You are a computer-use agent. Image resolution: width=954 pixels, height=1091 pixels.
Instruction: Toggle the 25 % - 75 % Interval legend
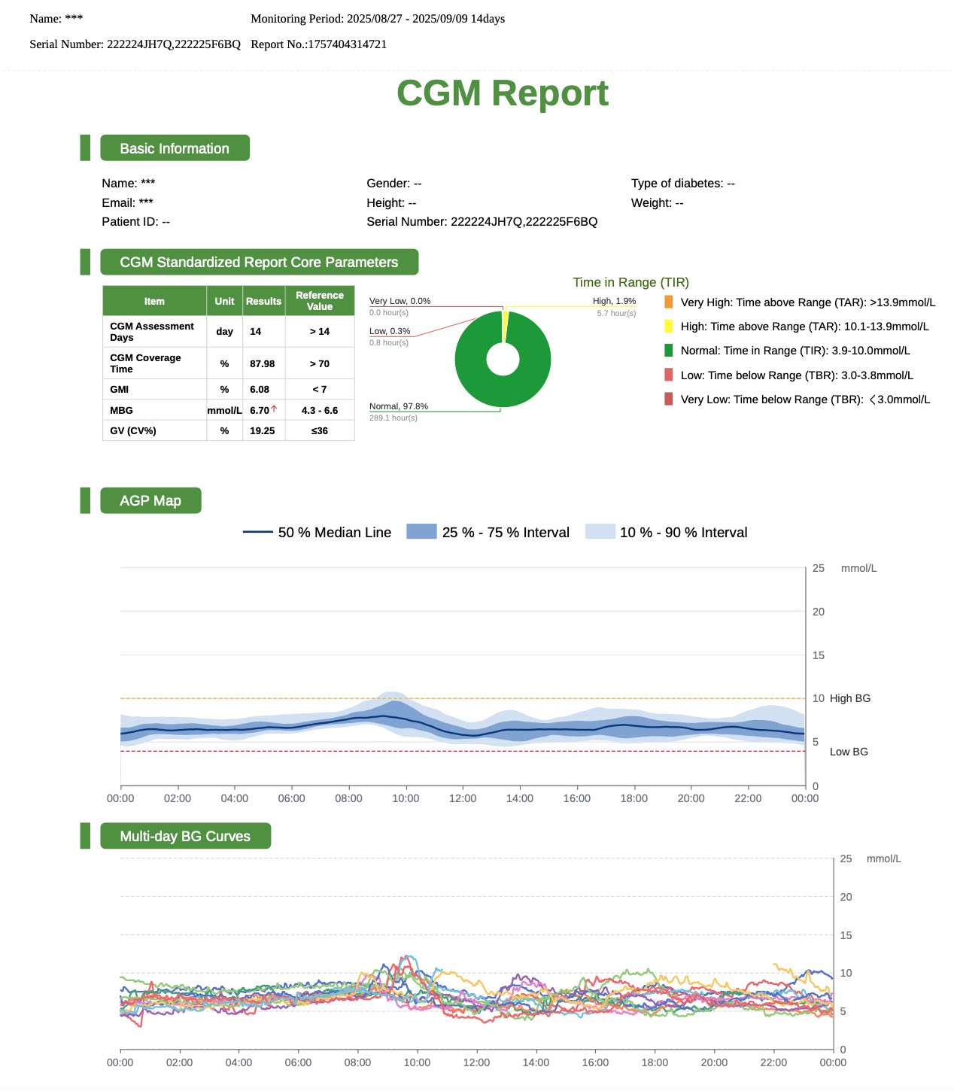point(488,533)
